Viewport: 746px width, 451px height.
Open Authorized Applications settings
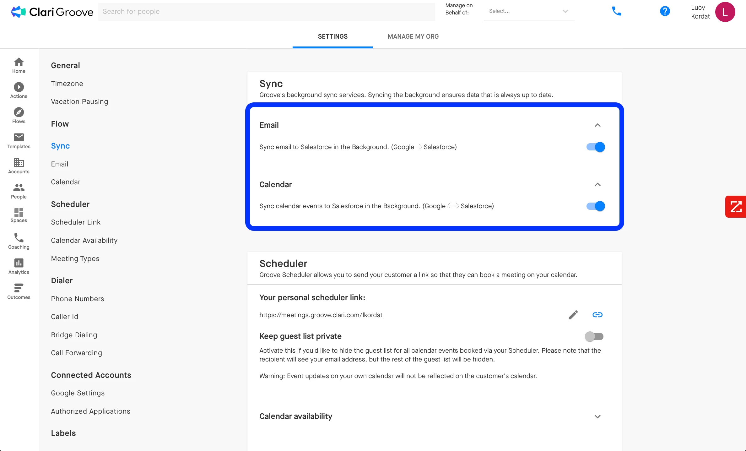(90, 411)
